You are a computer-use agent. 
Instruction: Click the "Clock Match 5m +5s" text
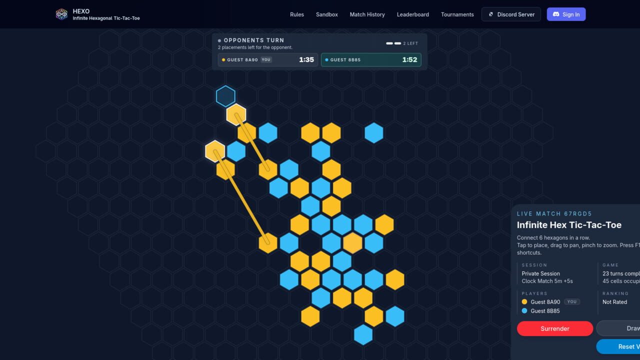547,281
